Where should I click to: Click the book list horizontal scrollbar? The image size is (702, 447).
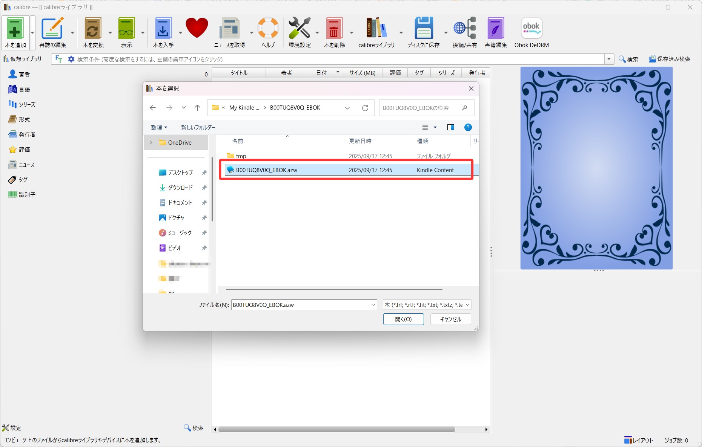(336, 430)
